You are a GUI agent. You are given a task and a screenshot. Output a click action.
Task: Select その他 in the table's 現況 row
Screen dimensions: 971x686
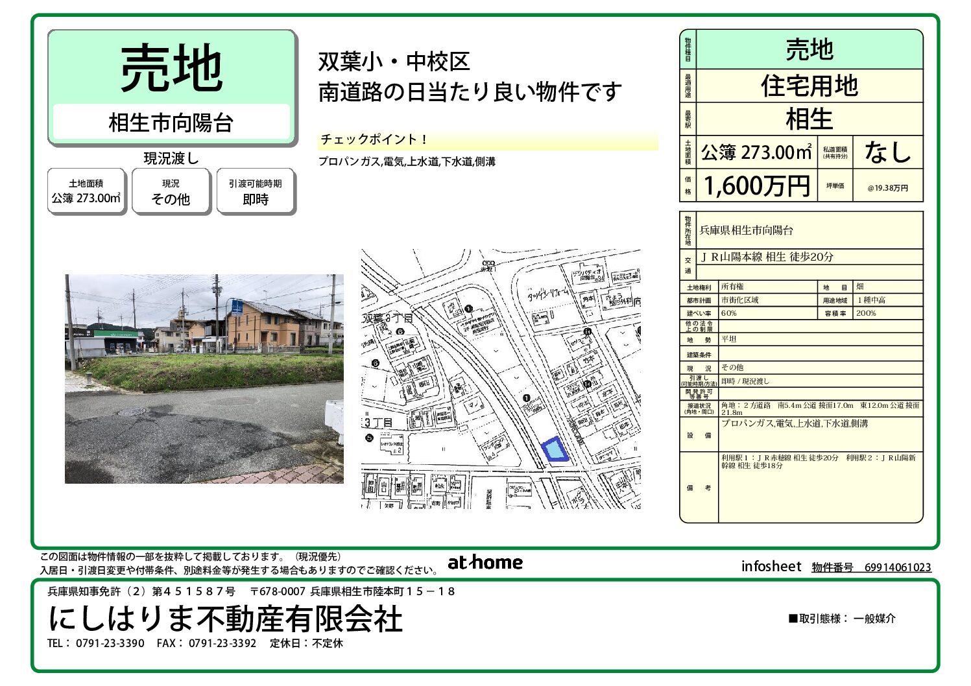point(732,368)
